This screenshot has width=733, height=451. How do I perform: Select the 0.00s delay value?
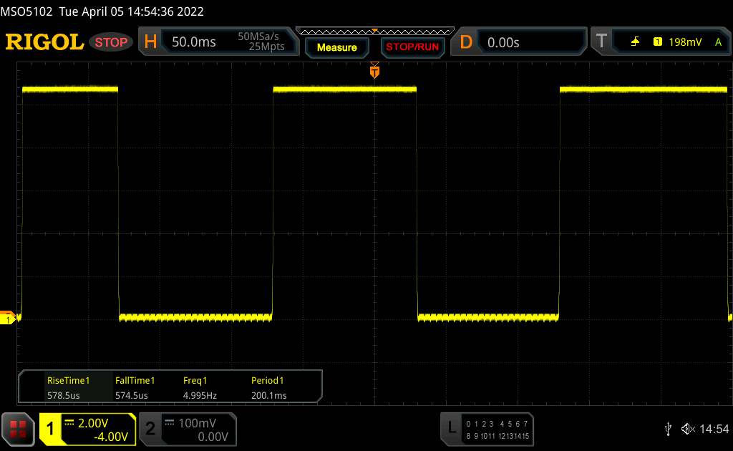coord(503,42)
